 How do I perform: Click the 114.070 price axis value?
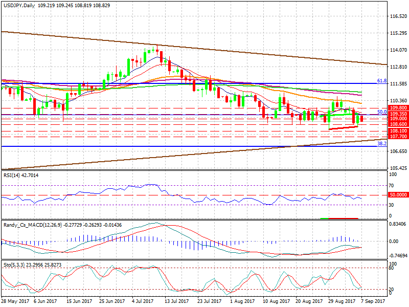[x=398, y=50]
